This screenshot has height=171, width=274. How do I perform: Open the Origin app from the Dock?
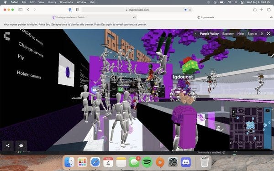pyautogui.click(x=160, y=162)
